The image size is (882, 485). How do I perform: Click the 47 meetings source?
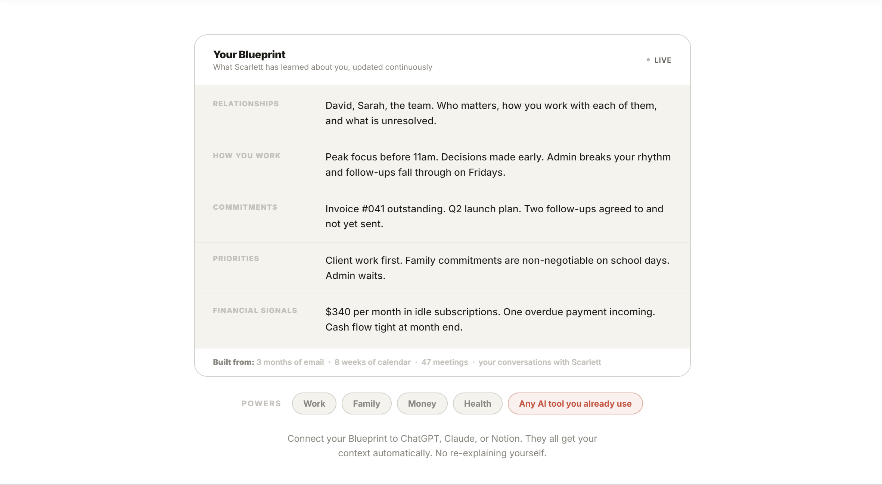[x=445, y=362]
